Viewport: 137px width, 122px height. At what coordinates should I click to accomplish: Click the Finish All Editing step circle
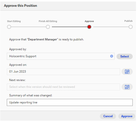click(x=48, y=27)
